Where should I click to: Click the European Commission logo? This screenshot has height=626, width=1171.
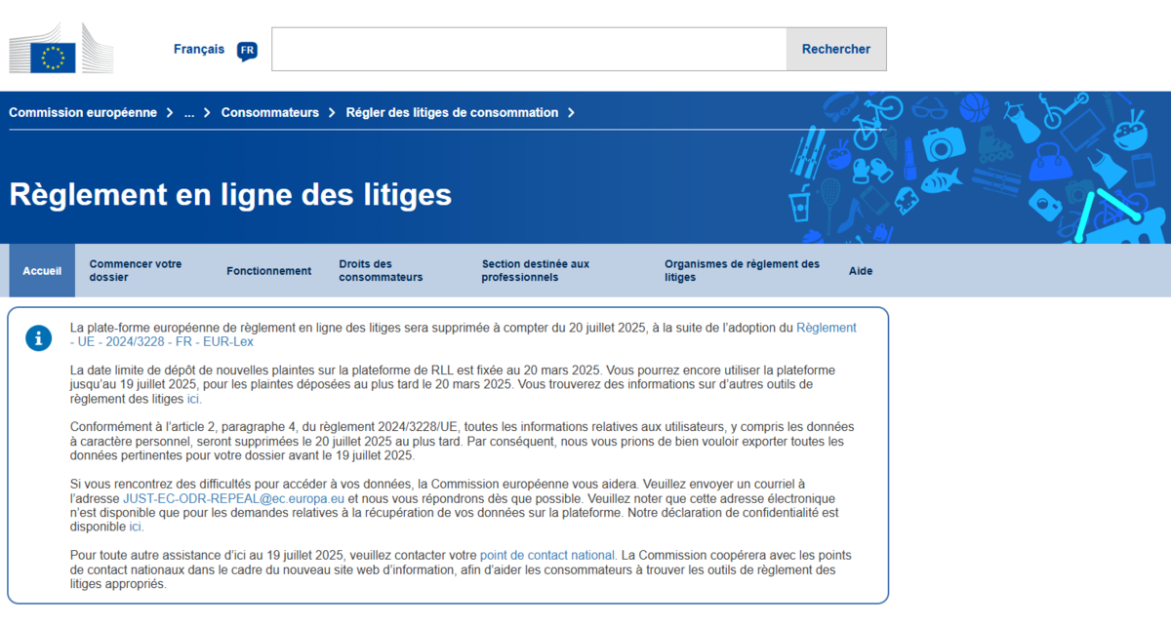point(61,49)
